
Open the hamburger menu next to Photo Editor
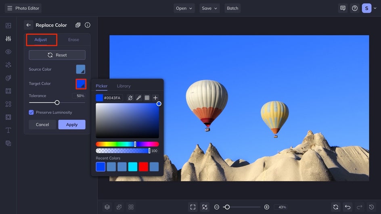tap(10, 8)
